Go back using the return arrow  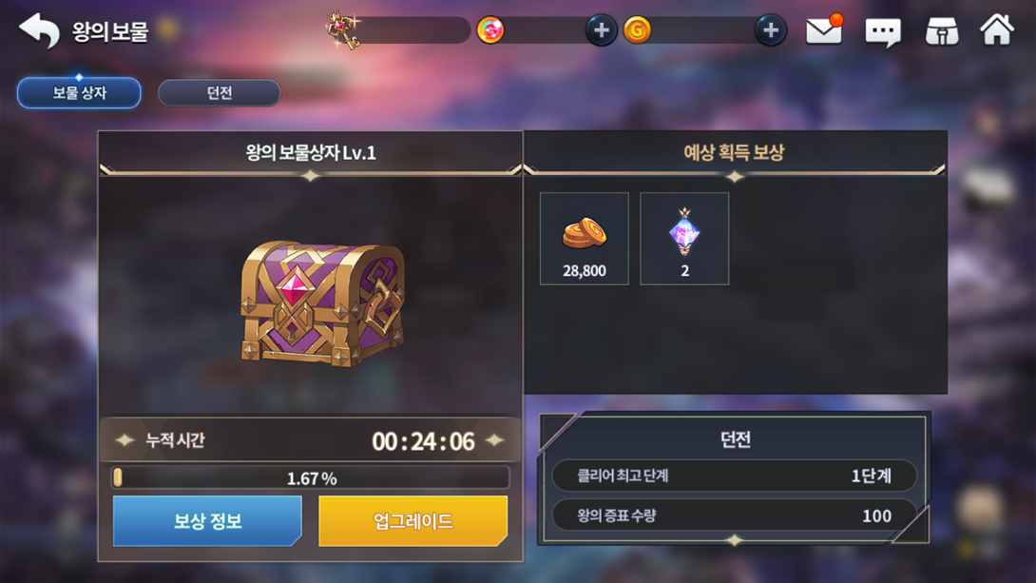click(39, 30)
